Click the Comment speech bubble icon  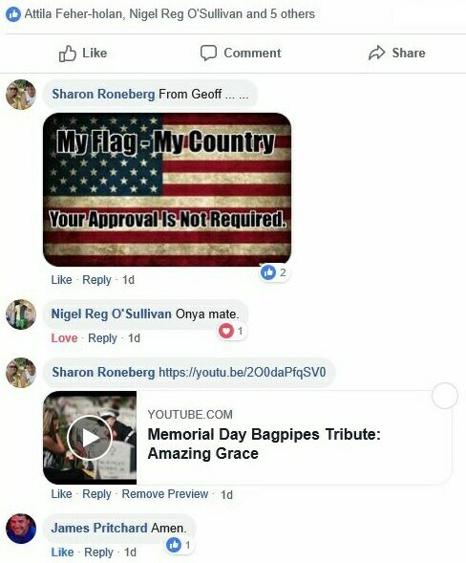tap(208, 54)
